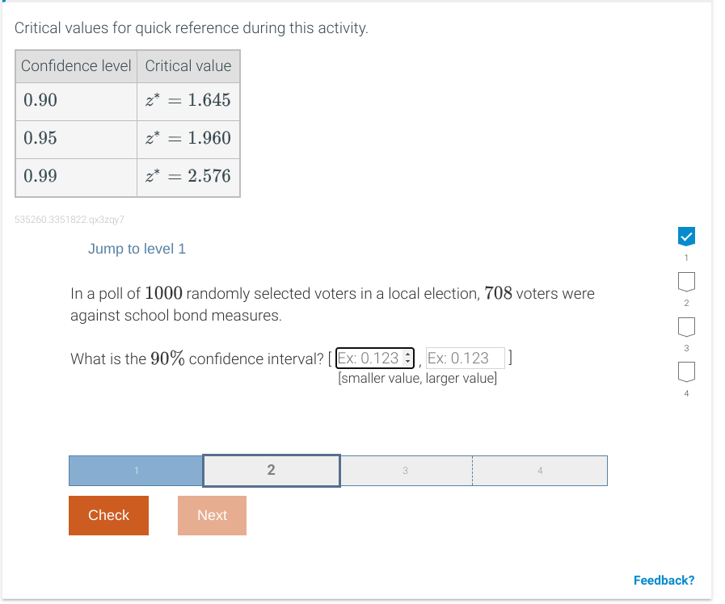Open the Feedback? link
This screenshot has width=725, height=604.
pos(664,580)
